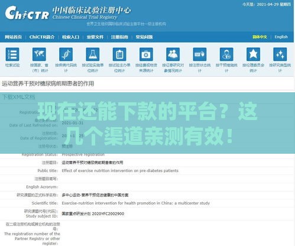Switch language to English

(281, 37)
